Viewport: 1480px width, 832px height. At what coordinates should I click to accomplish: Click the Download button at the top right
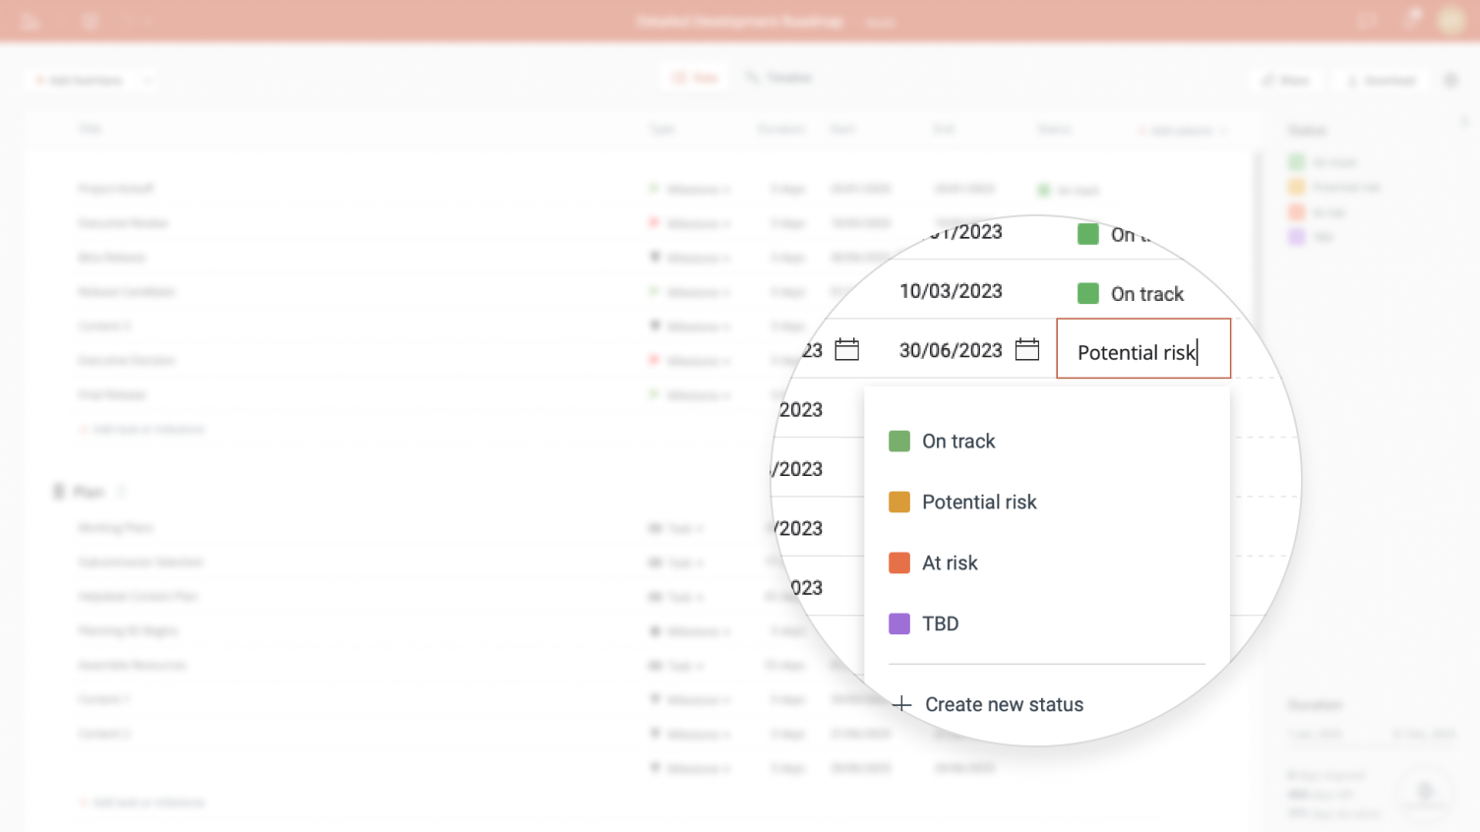tap(1380, 80)
